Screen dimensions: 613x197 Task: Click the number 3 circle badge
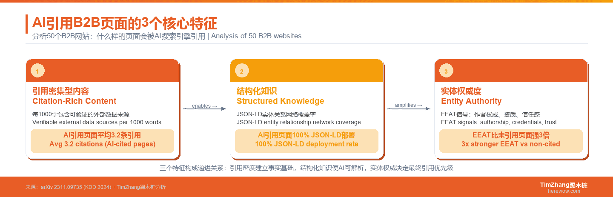(446, 71)
